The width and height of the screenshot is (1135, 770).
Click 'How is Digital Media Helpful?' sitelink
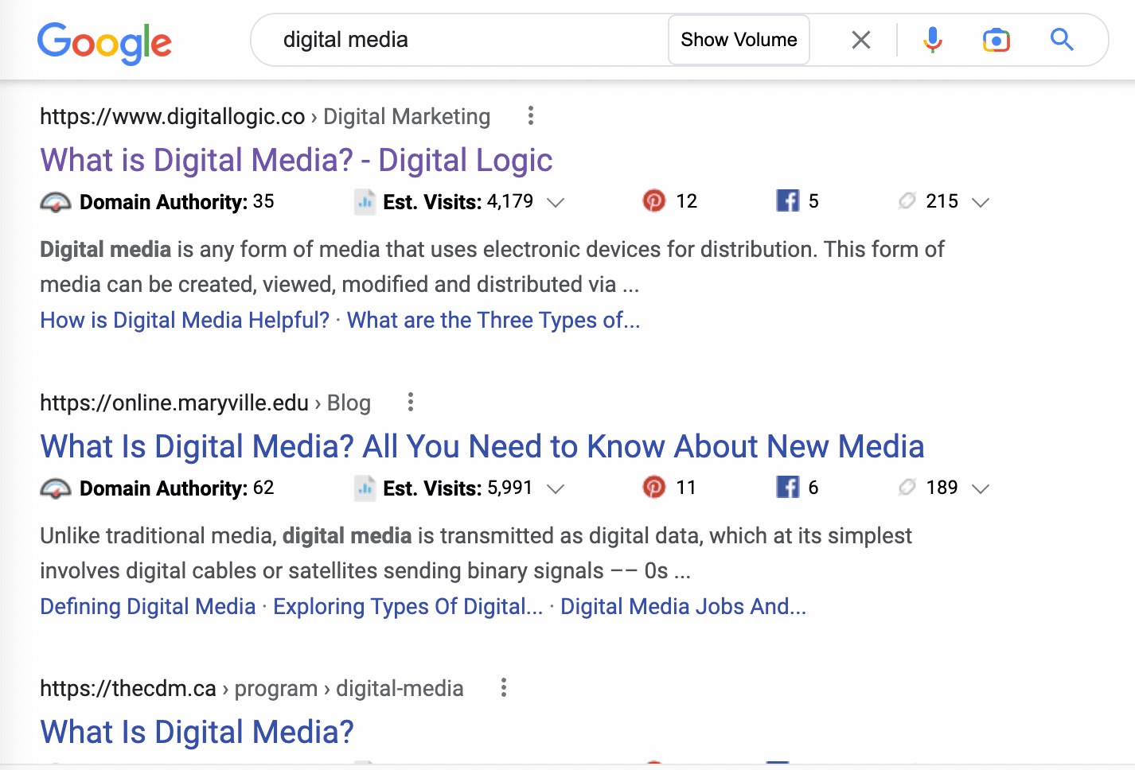pyautogui.click(x=184, y=320)
